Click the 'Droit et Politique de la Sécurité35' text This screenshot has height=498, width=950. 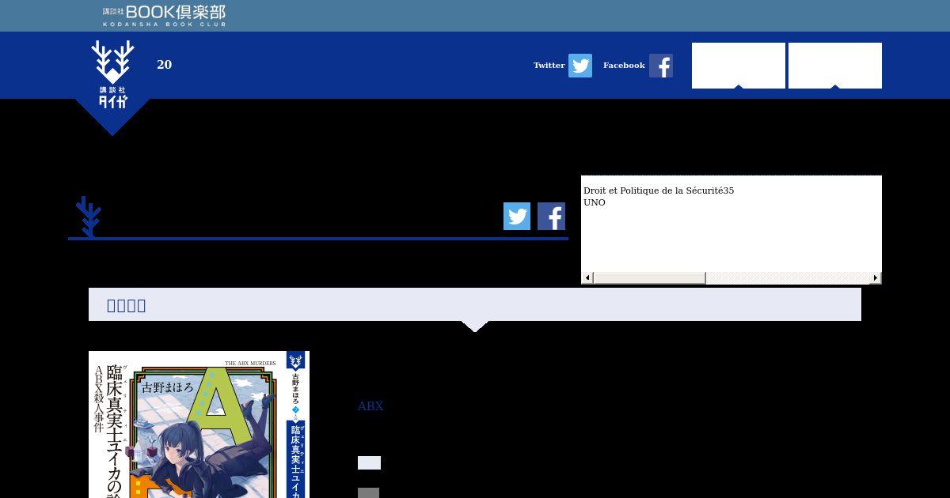(x=659, y=191)
